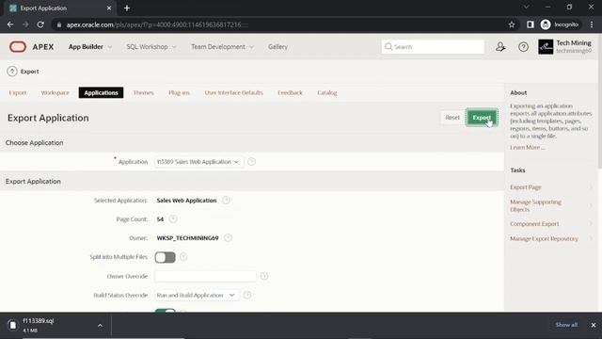
Task: Open the browser tab search chevron
Action: click(x=527, y=7)
